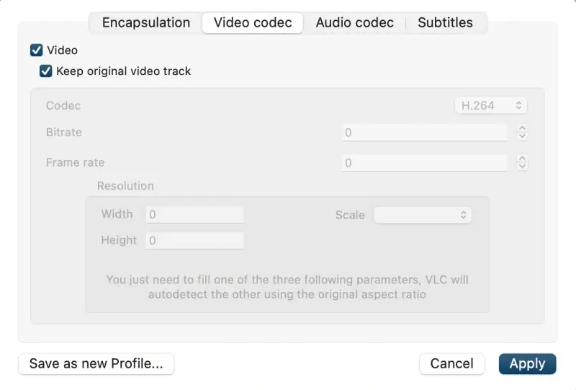Decrease Frame rate with down arrow
576x390 pixels.
coord(522,167)
